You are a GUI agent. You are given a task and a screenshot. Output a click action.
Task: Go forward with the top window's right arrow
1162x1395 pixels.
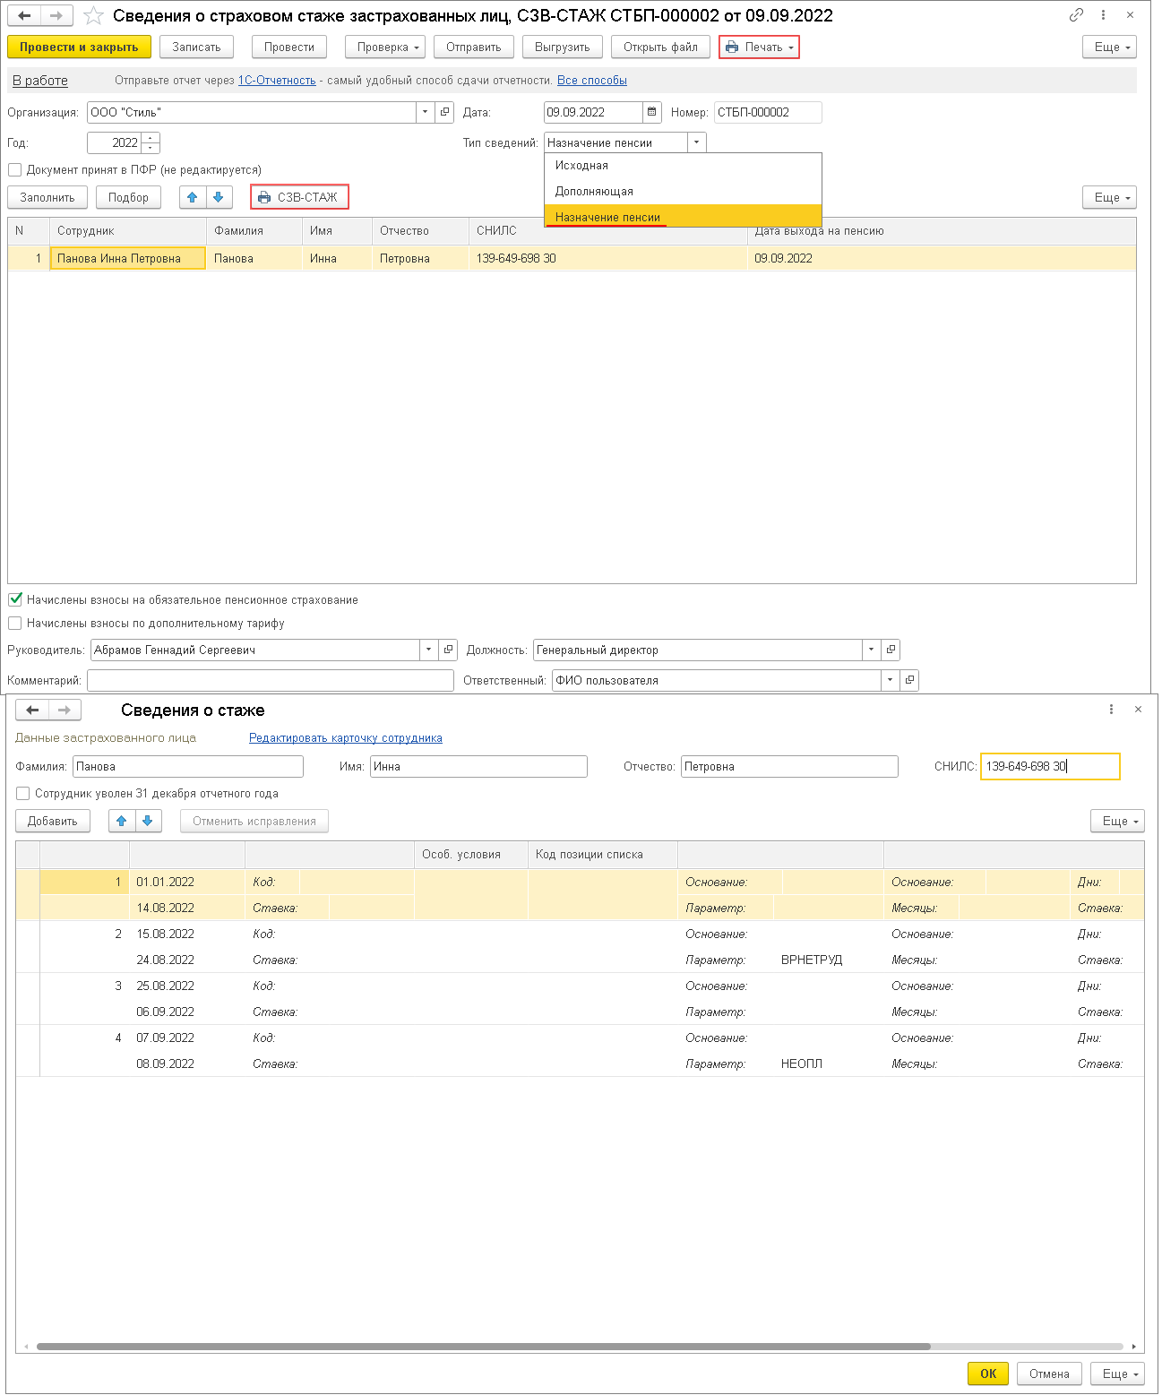click(56, 15)
